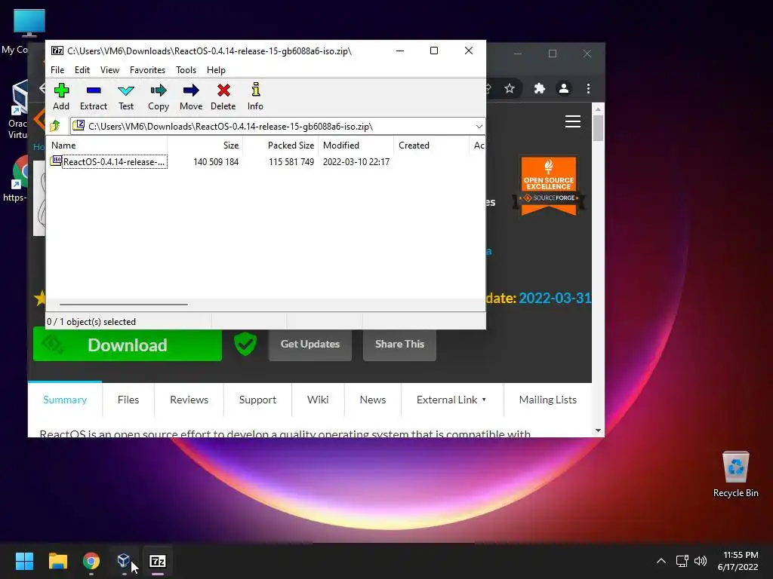Click the Get Updates button
Screen dimensions: 773x579
(x=310, y=344)
